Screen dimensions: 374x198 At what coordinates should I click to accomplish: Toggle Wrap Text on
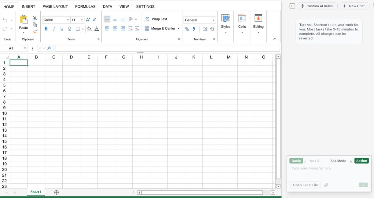pyautogui.click(x=156, y=19)
